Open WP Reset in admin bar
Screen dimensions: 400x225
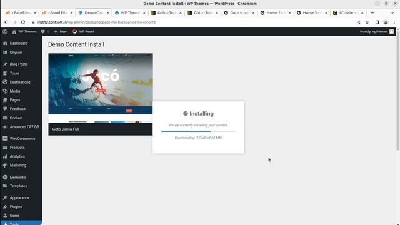[x=83, y=32]
